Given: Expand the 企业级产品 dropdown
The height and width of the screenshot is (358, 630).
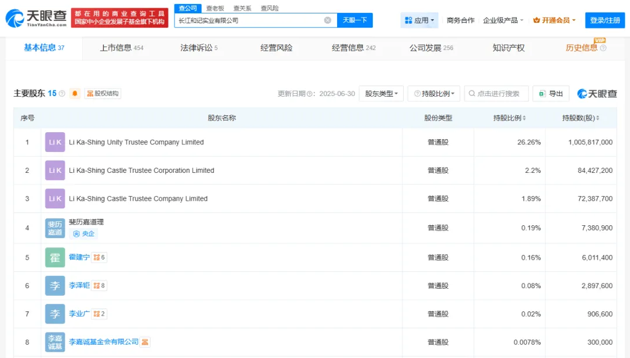Looking at the screenshot, I should coord(503,20).
